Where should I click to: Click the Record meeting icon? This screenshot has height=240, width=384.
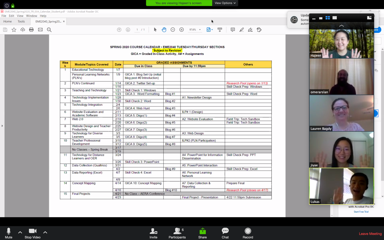pyautogui.click(x=248, y=233)
